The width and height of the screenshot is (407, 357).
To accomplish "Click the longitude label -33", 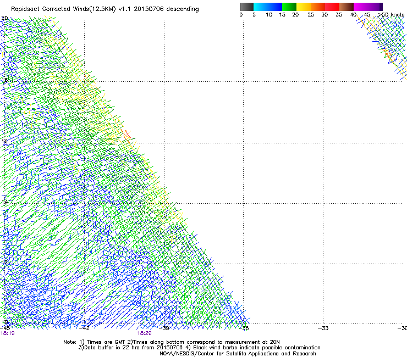I will click(x=323, y=328).
